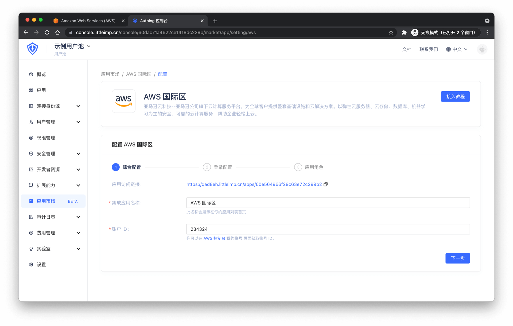Open 设置 in the sidebar
Image resolution: width=513 pixels, height=326 pixels.
click(x=41, y=265)
